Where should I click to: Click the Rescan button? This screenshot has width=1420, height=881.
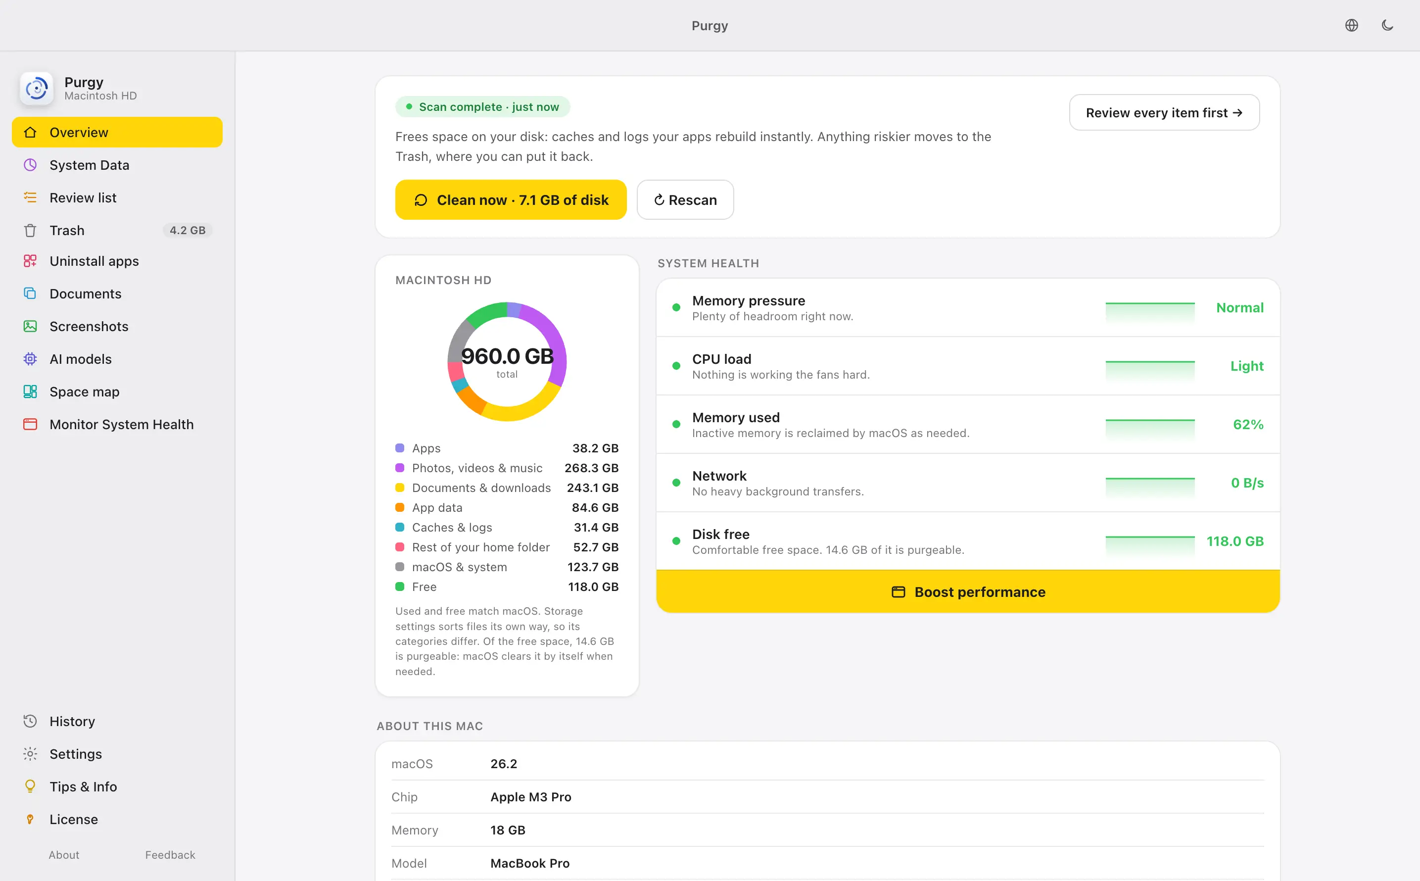click(x=685, y=200)
